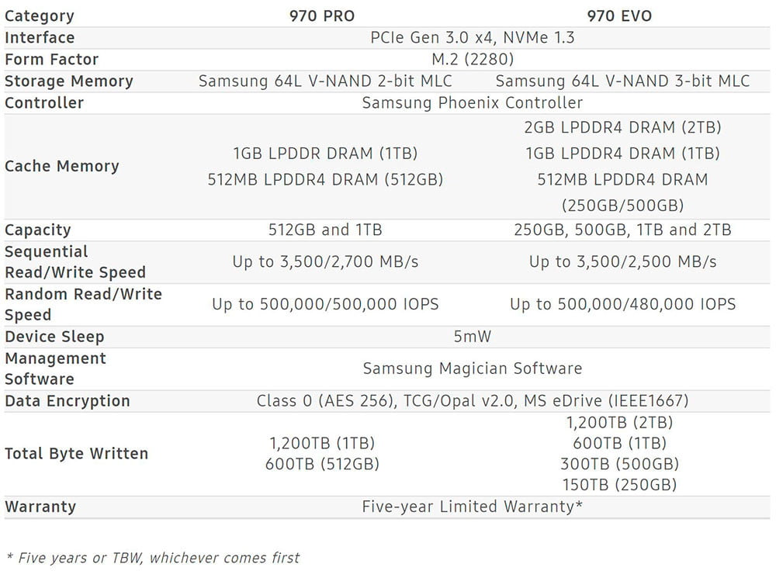776x571 pixels.
Task: Click the Five years or TBW footnote
Action: tap(153, 557)
